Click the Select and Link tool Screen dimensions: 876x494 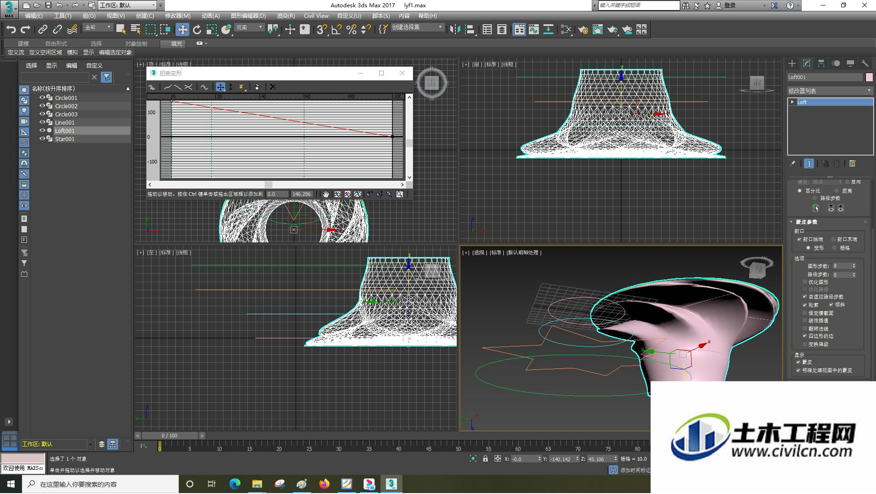click(42, 30)
